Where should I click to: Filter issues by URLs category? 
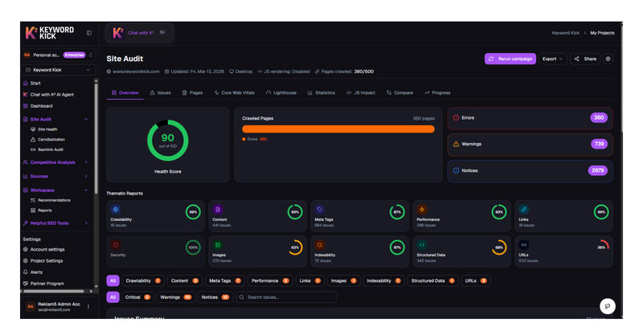click(x=476, y=281)
